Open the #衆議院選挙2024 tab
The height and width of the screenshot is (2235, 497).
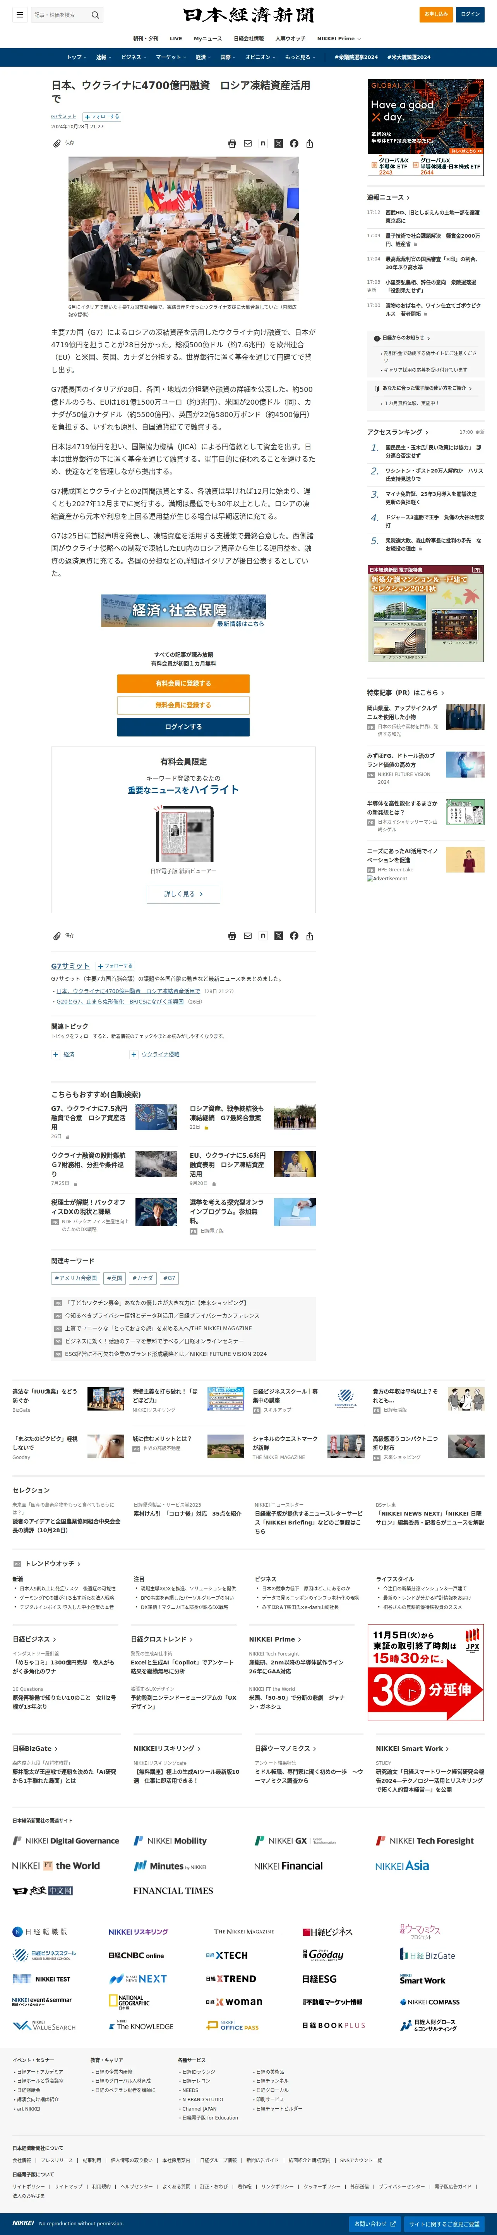[x=356, y=57]
